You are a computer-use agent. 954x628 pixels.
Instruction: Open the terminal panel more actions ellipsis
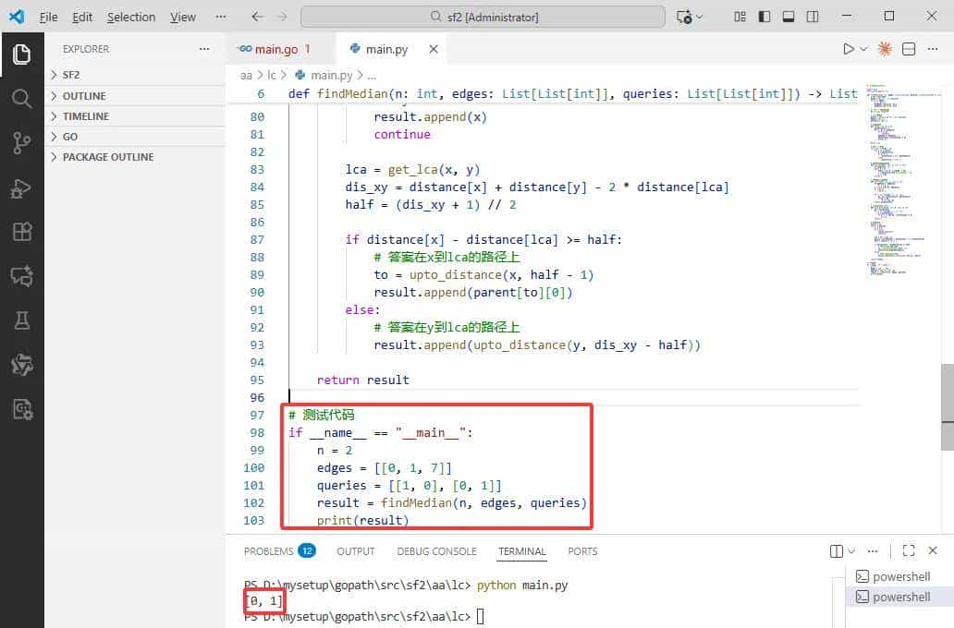(x=873, y=550)
